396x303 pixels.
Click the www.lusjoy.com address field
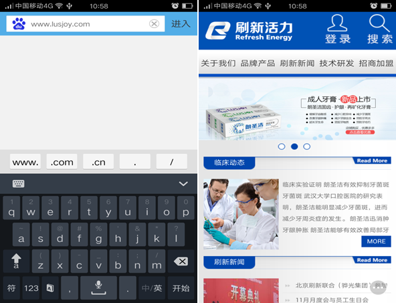pyautogui.click(x=86, y=23)
